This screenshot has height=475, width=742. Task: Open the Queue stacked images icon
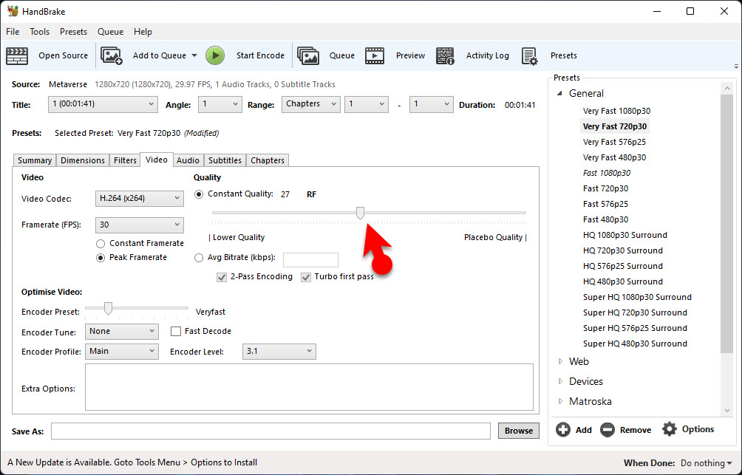(308, 56)
